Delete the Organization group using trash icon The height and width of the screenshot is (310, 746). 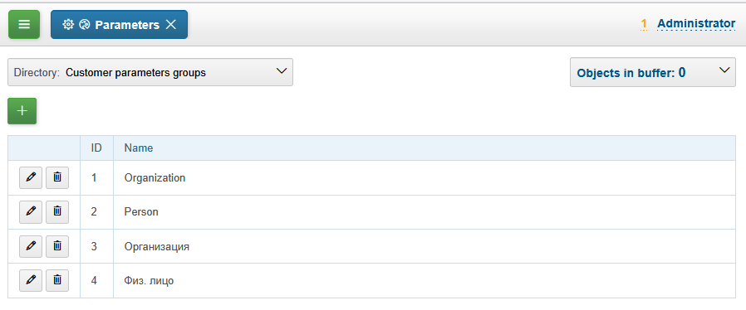click(x=57, y=177)
